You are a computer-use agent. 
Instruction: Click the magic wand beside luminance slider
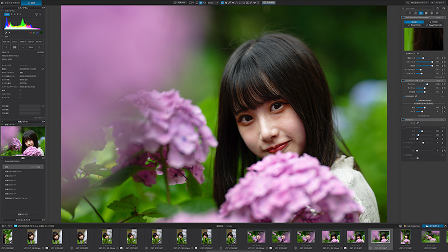click(x=445, y=58)
